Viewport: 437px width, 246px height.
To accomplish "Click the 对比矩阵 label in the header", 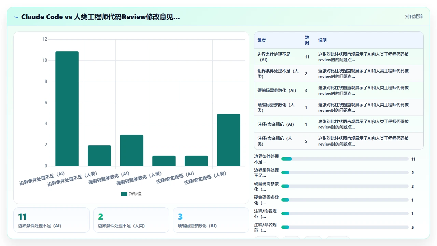I will coord(414,17).
